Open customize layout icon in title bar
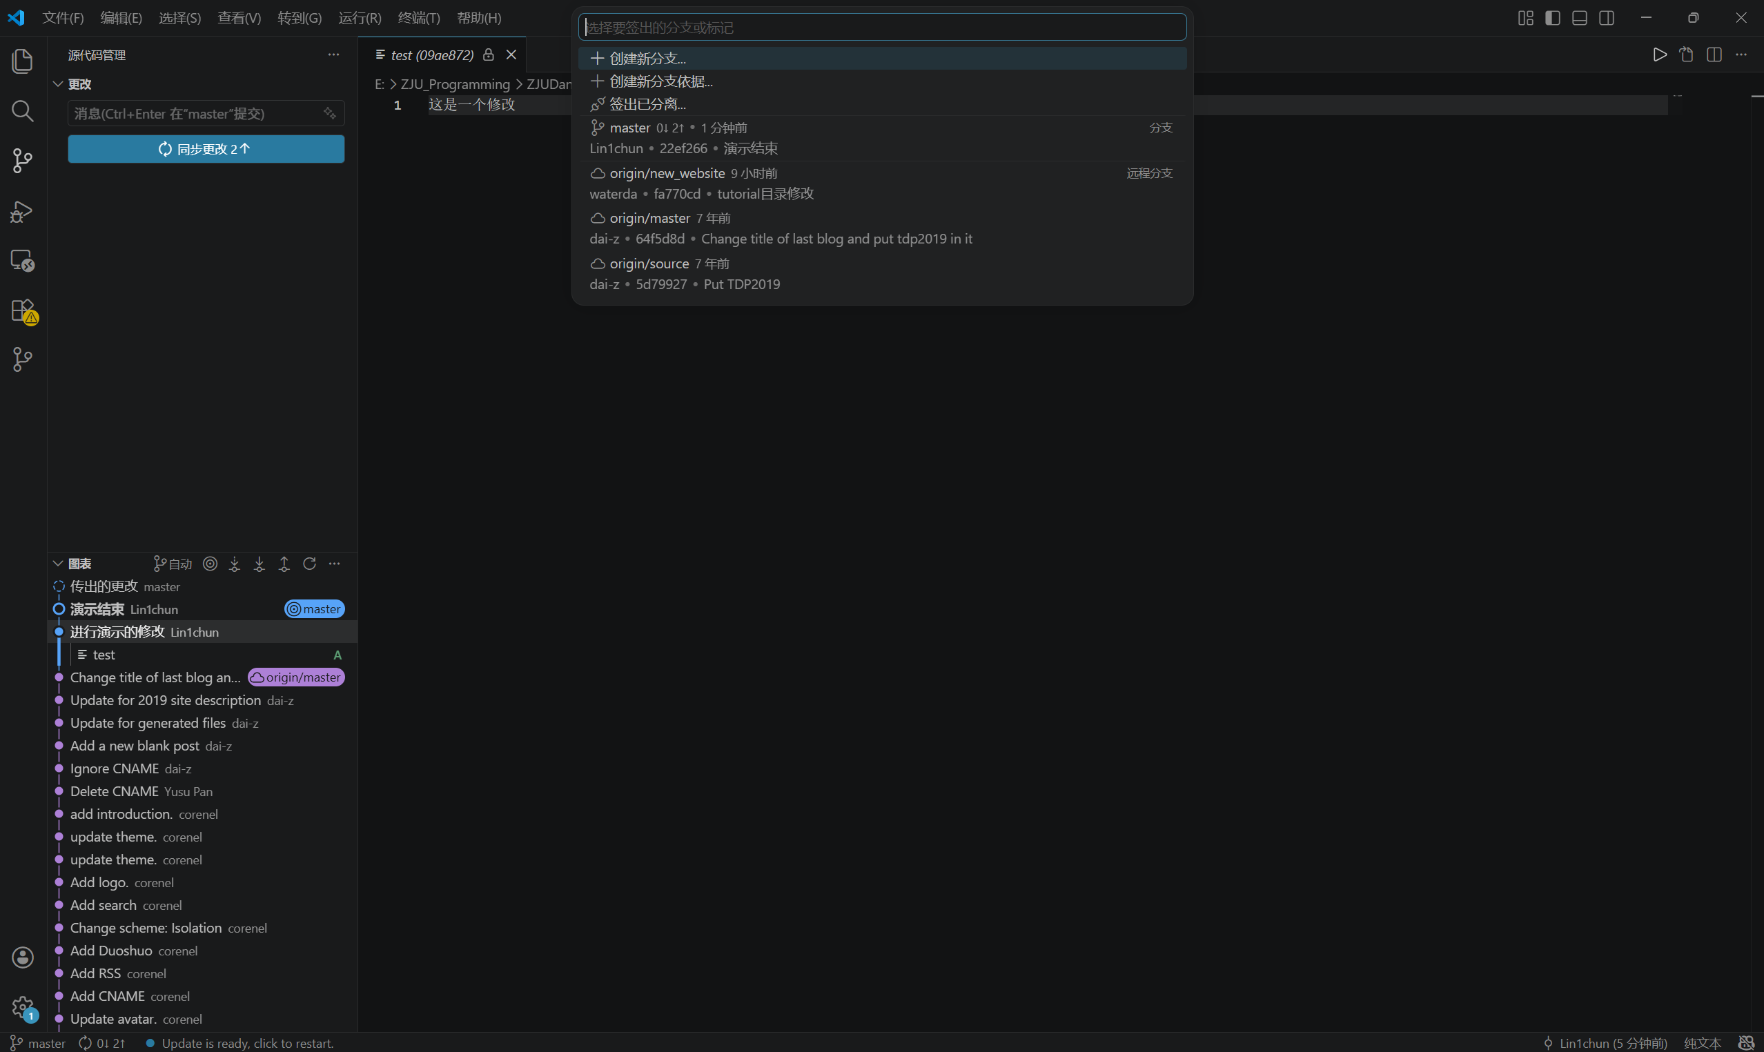 pos(1526,18)
